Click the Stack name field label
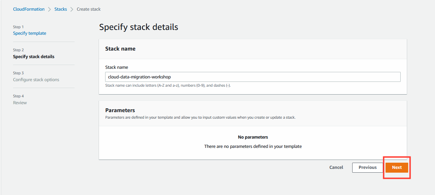Viewport: 435px width, 195px height. [x=116, y=67]
